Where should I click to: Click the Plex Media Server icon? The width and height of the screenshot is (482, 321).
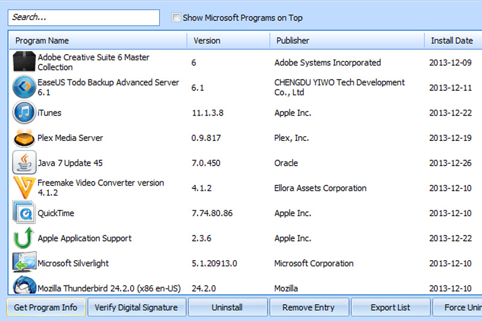[24, 138]
